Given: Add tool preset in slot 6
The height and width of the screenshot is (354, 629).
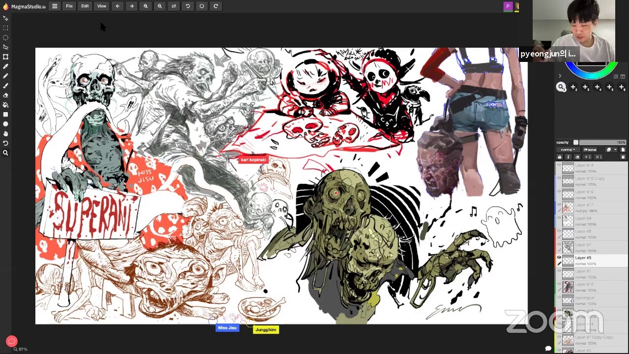Looking at the screenshot, I should click(x=622, y=87).
